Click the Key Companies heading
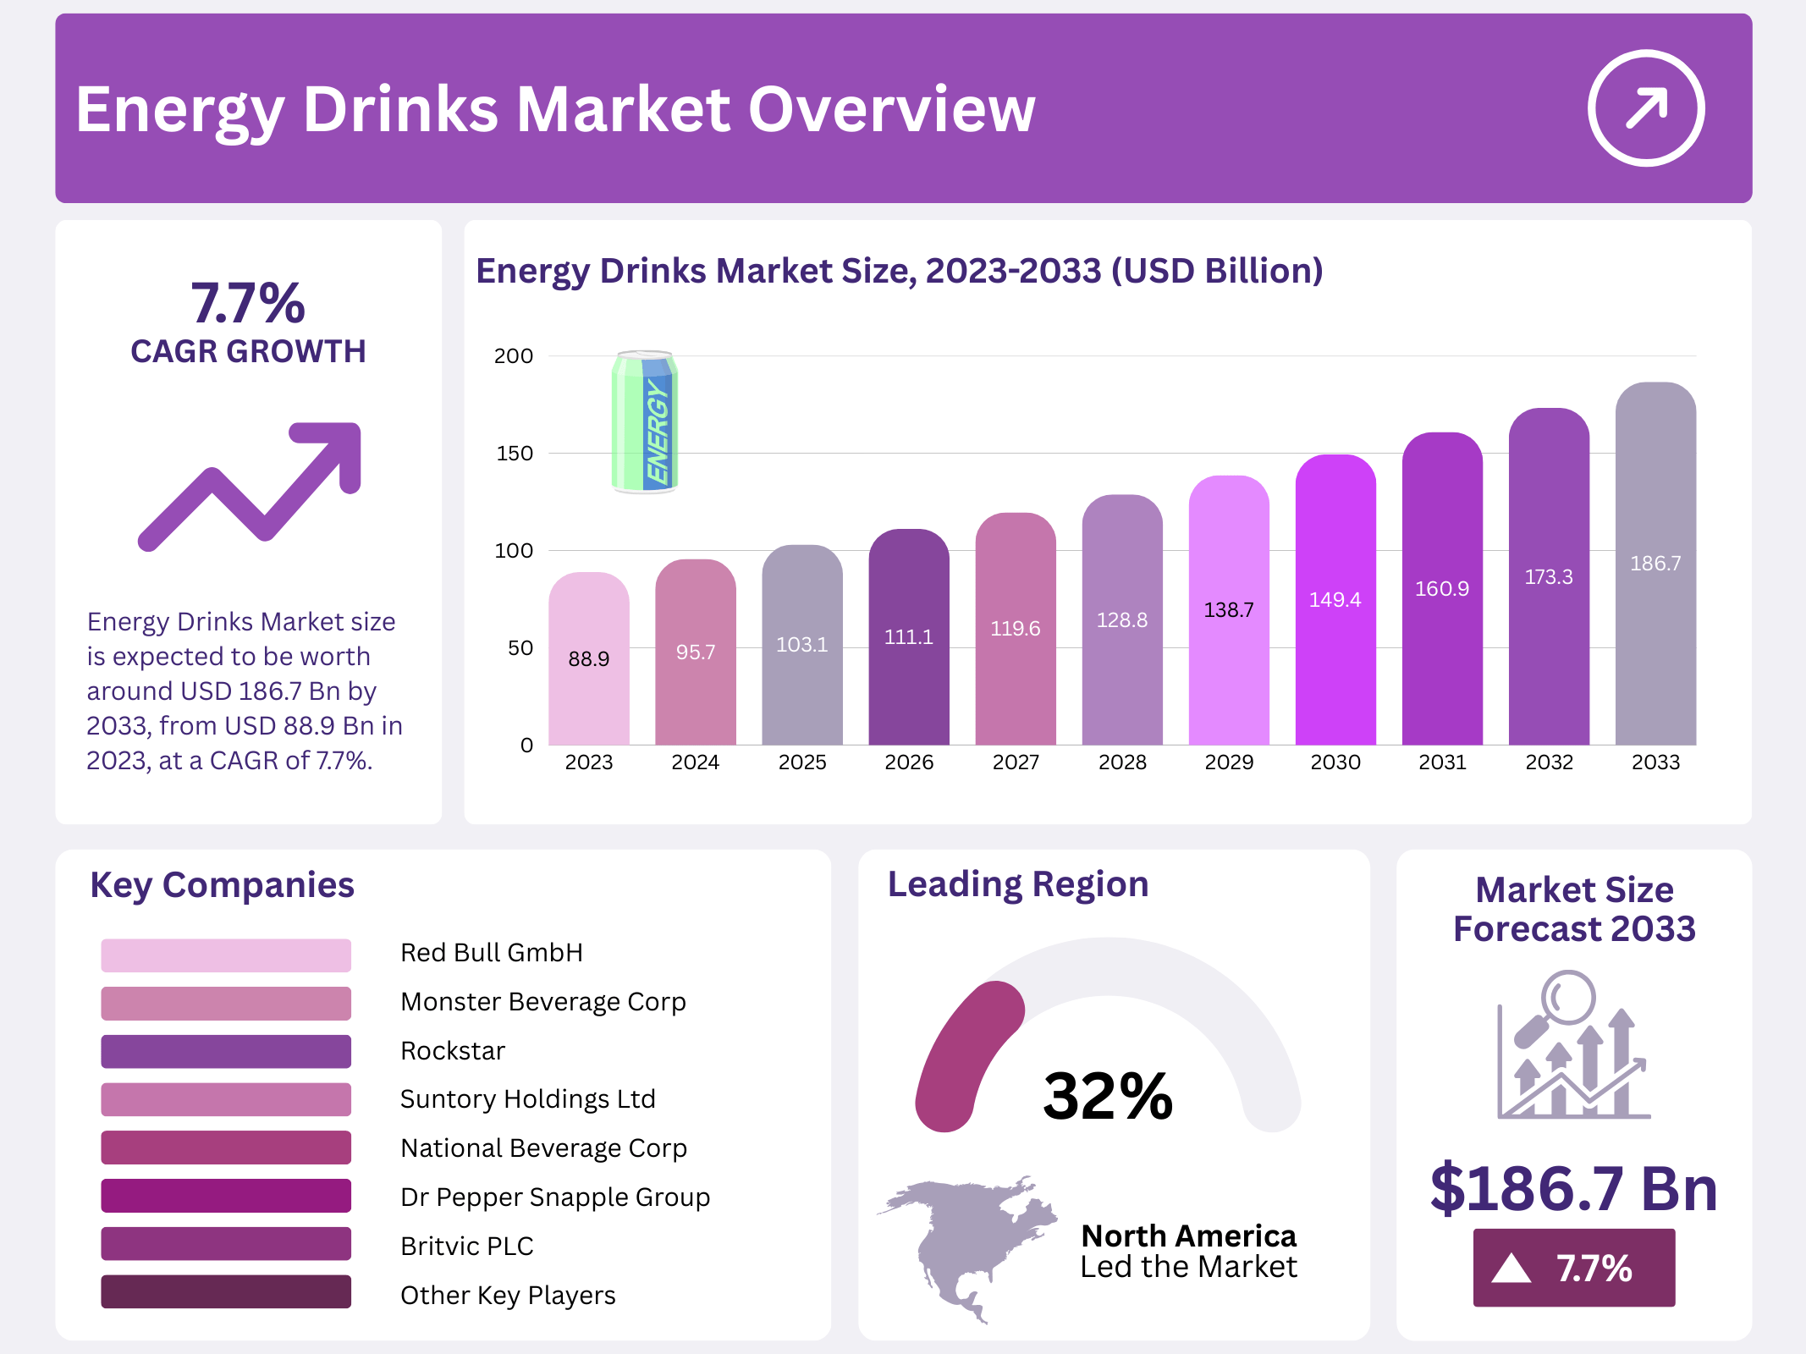Viewport: 1806px width, 1354px height. tap(222, 885)
